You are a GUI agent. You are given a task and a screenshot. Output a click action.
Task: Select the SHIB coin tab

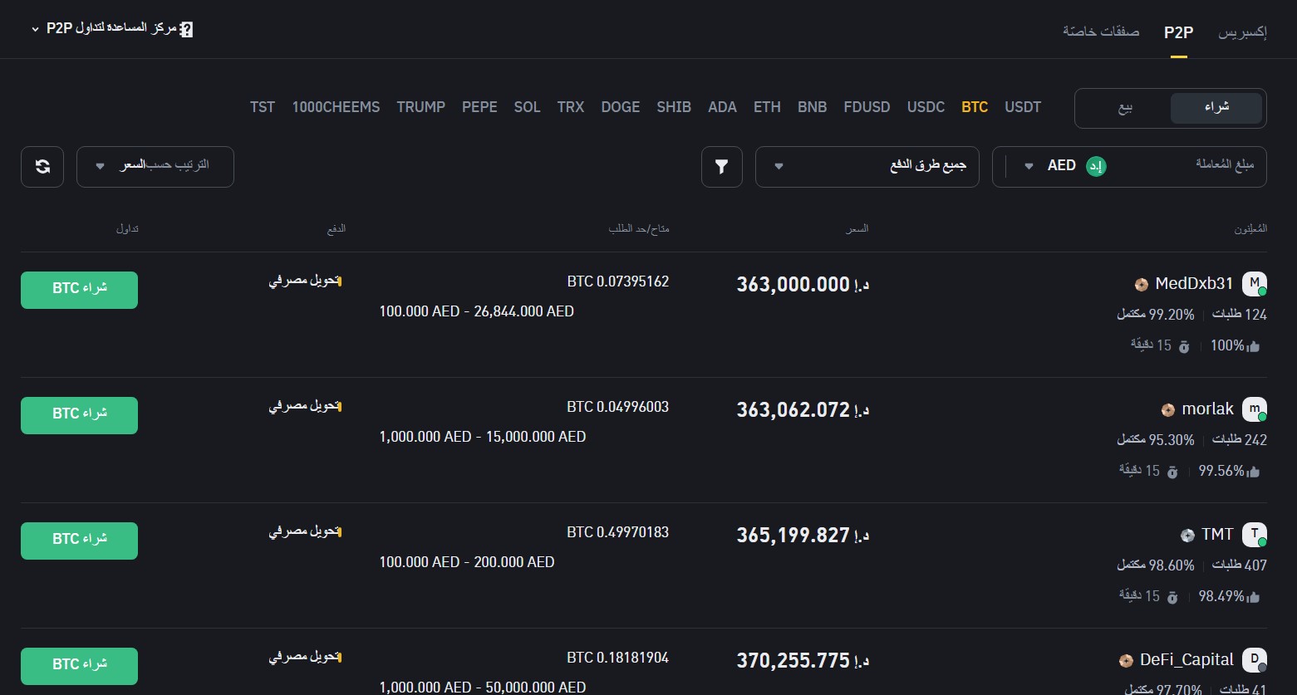coord(674,107)
